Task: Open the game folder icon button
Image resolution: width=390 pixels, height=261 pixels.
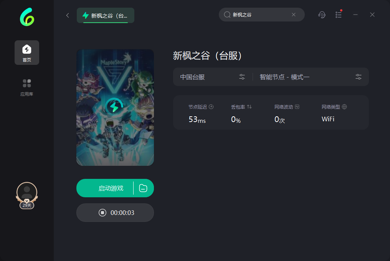Action: tap(143, 188)
